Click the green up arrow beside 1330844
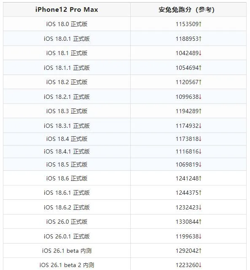Image resolution: width=250 pixels, height=270 pixels. [200, 222]
